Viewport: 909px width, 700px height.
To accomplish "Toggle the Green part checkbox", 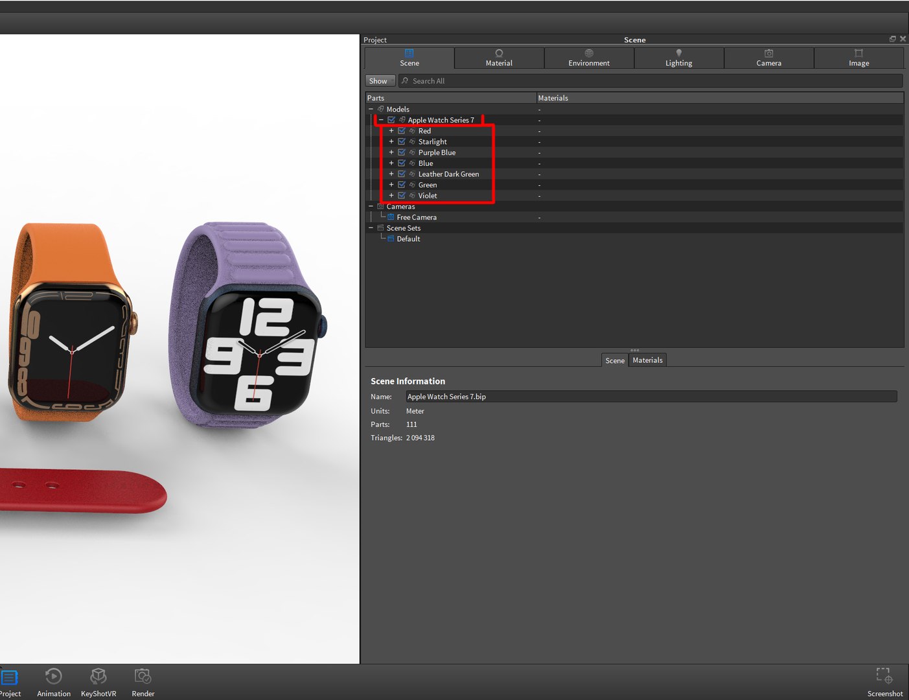I will pyautogui.click(x=402, y=185).
